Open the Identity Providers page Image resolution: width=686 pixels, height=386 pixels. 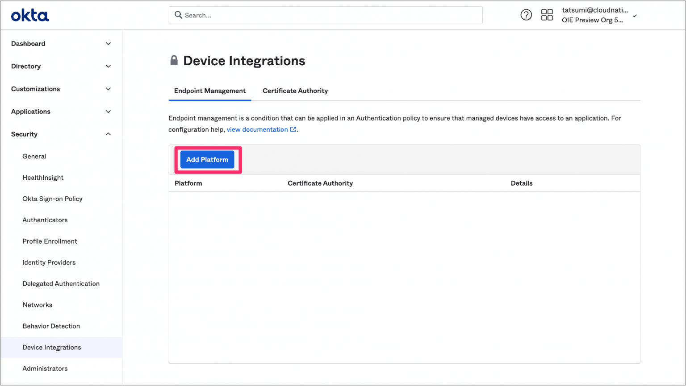[x=49, y=262]
